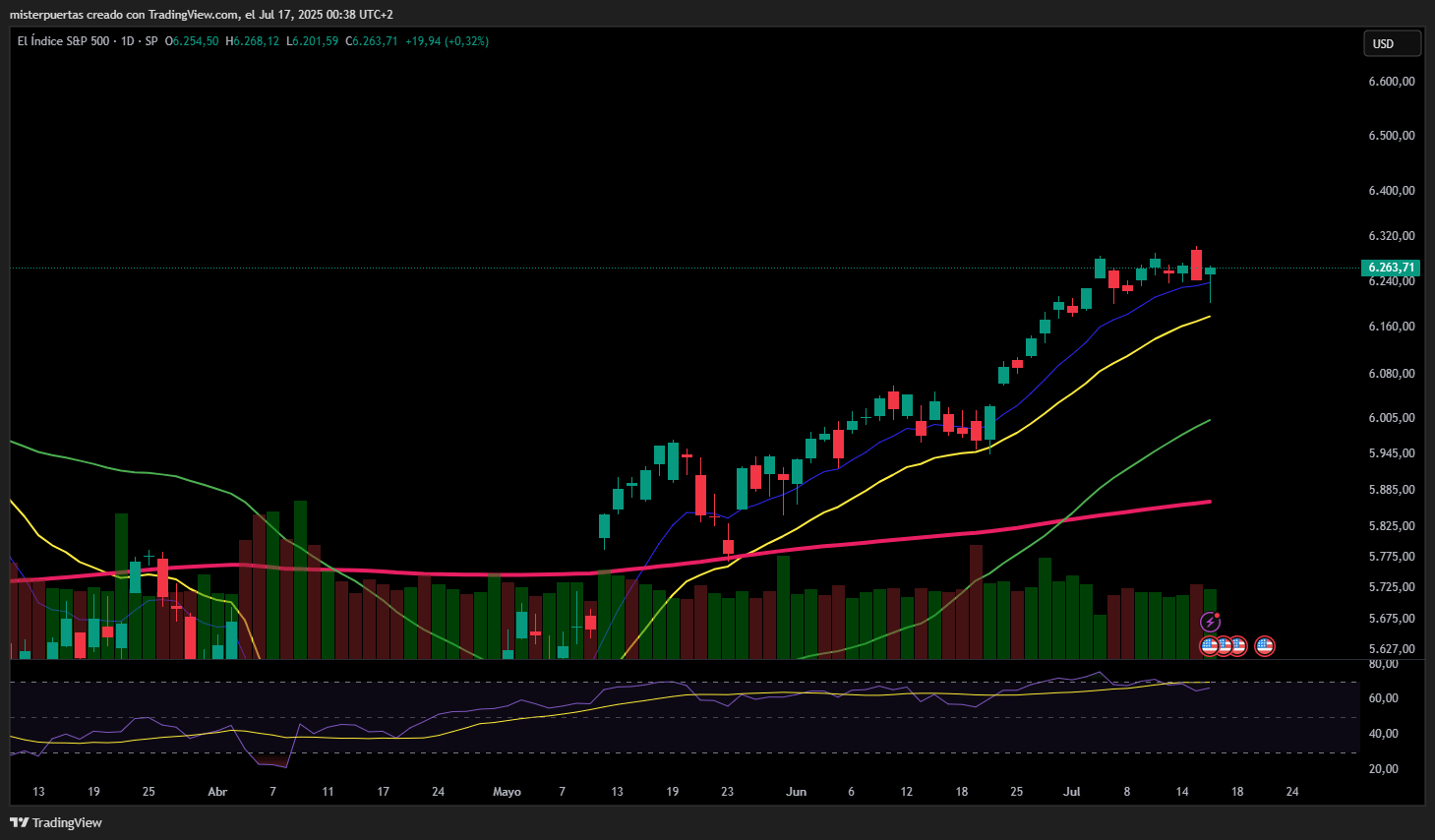
Task: Open the purple lightning news flash icon
Action: pyautogui.click(x=1211, y=623)
